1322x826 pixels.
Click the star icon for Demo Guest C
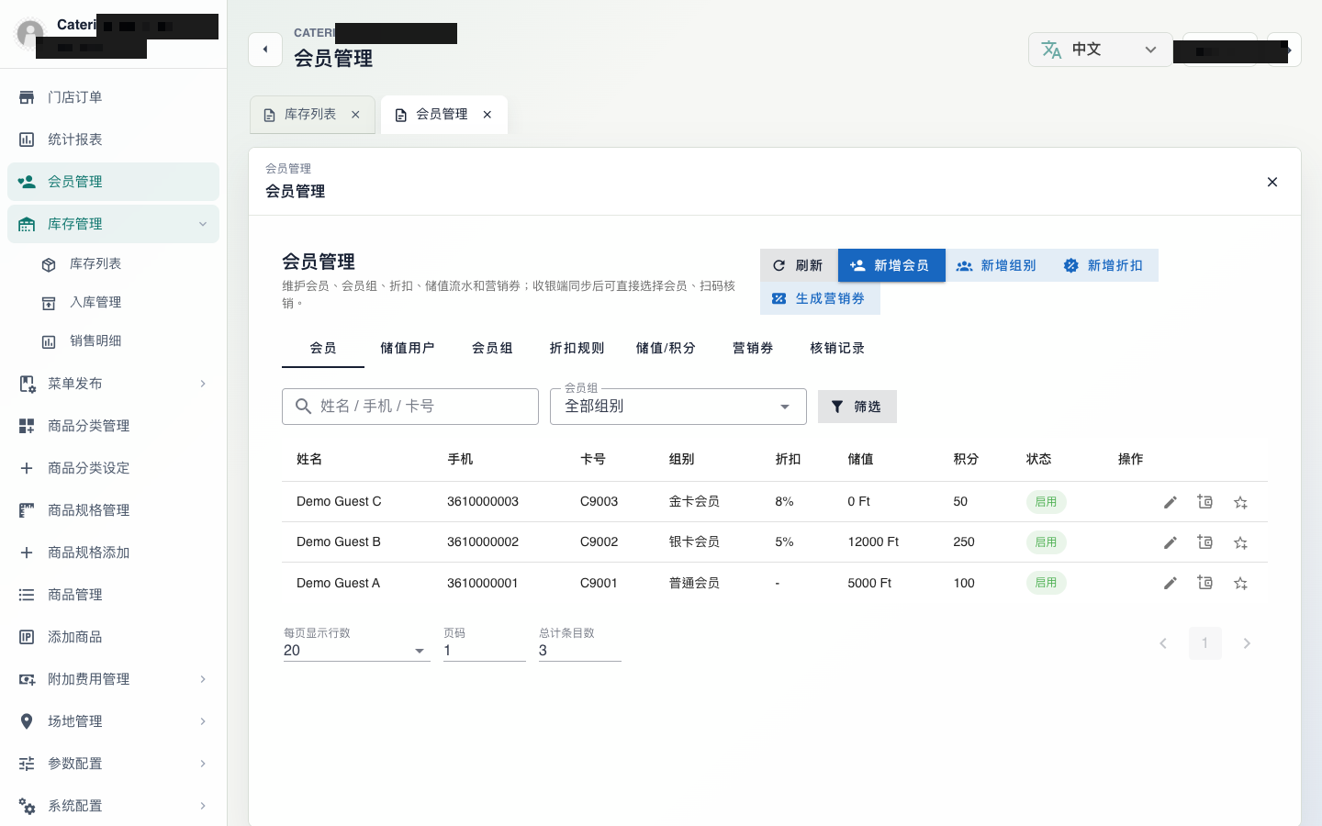(1241, 502)
